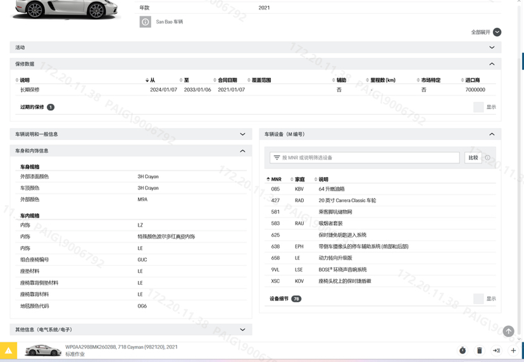Click the 比较 compare button
Image resolution: width=524 pixels, height=362 pixels.
tap(473, 158)
